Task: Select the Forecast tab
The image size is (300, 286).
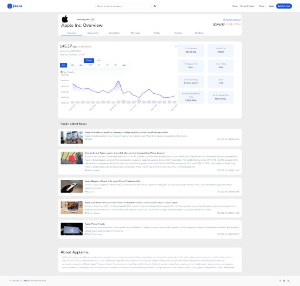Action: 177,33
